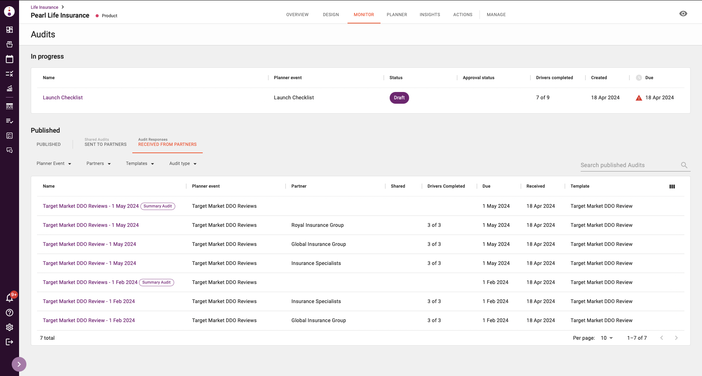Open the column chooser icon in the table header
This screenshot has width=702, height=376.
(x=672, y=187)
